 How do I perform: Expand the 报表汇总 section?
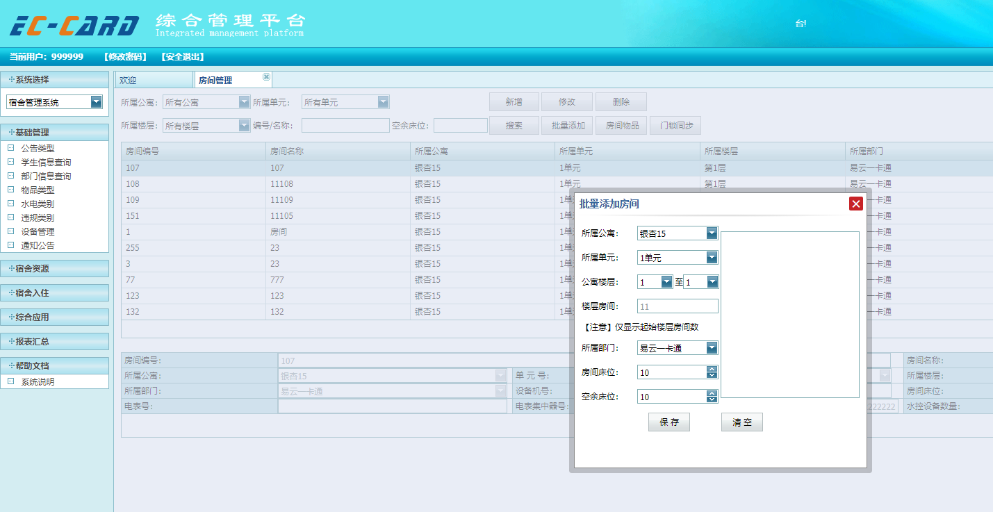coord(54,341)
